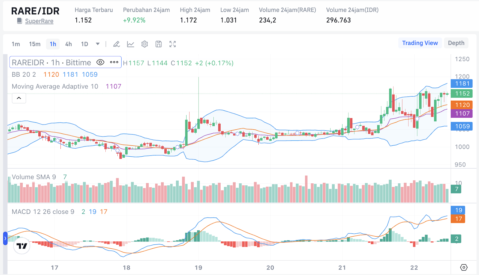Expand chart to fullscreen
This screenshot has width=479, height=275.
tap(172, 44)
